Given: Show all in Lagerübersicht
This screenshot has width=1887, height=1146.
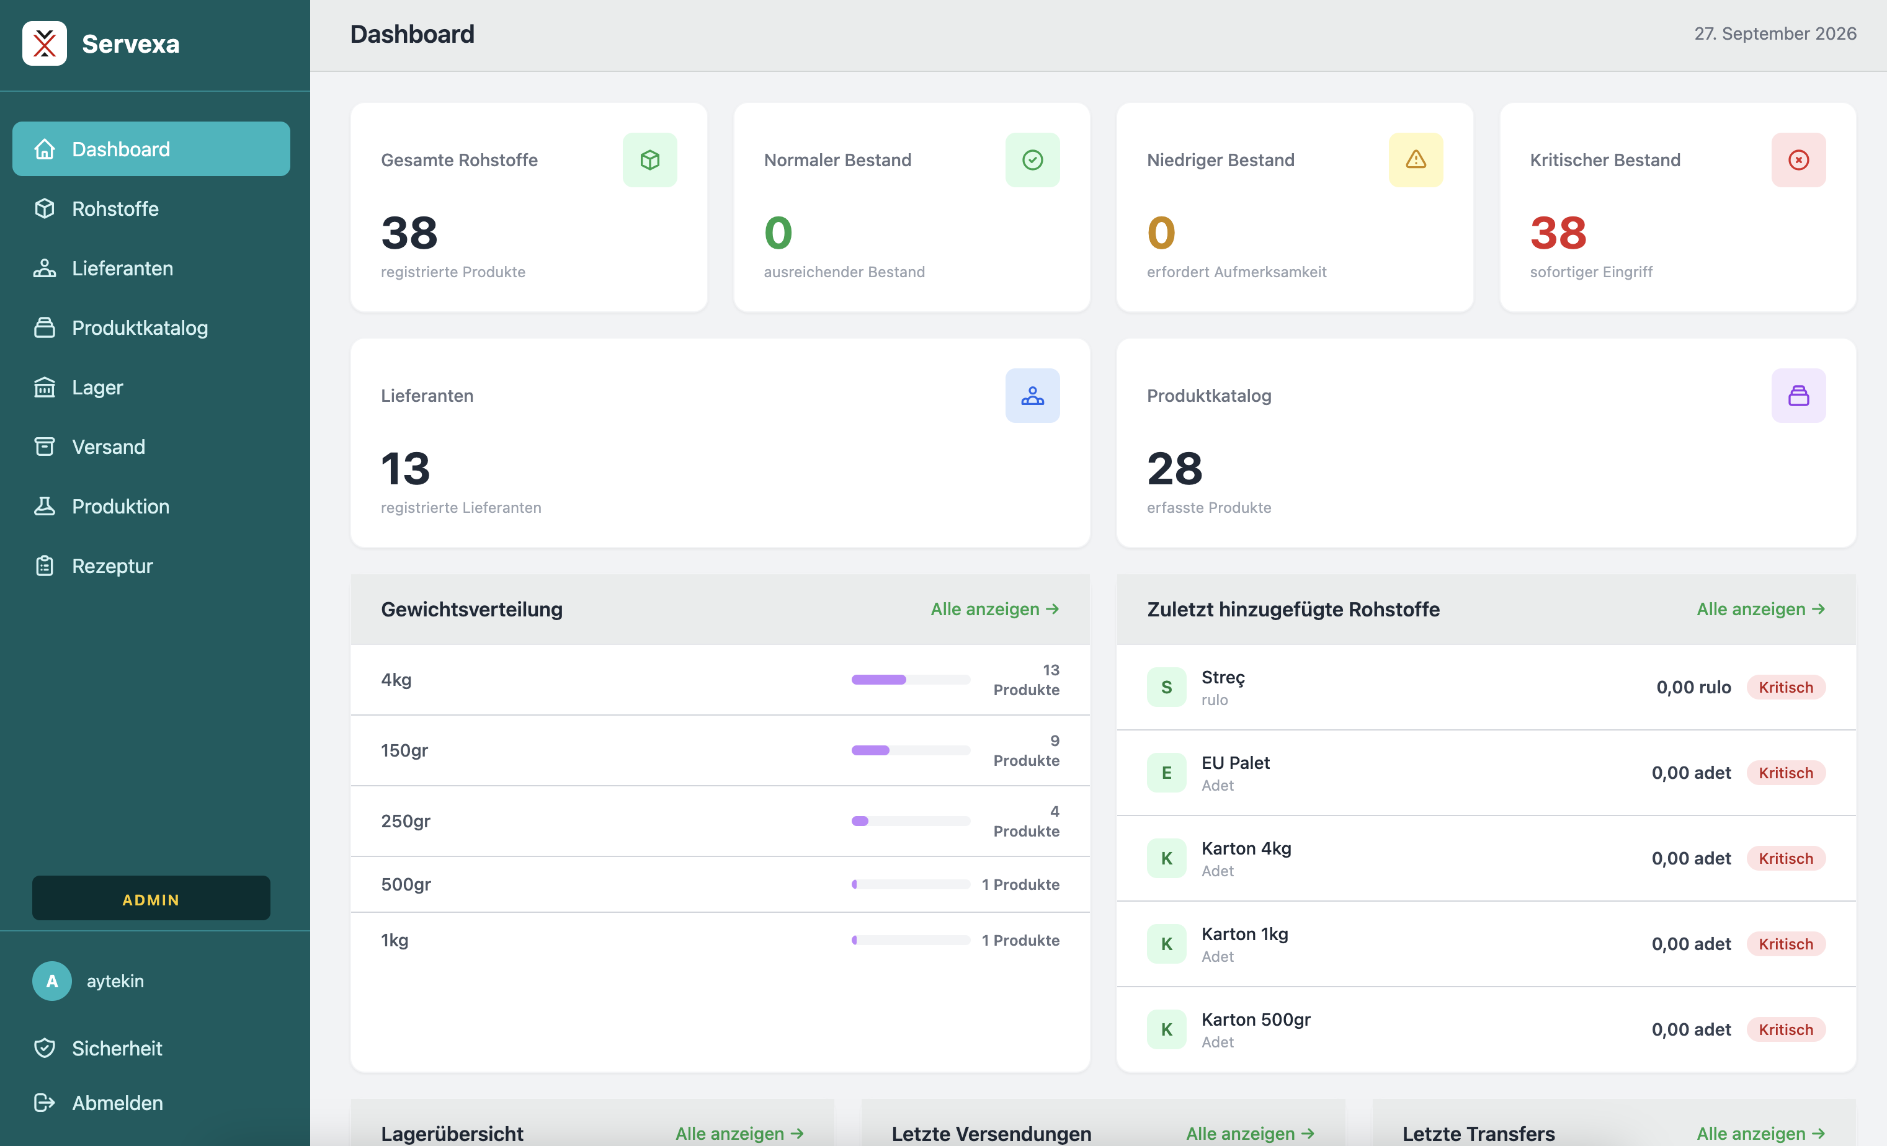Looking at the screenshot, I should tap(740, 1134).
